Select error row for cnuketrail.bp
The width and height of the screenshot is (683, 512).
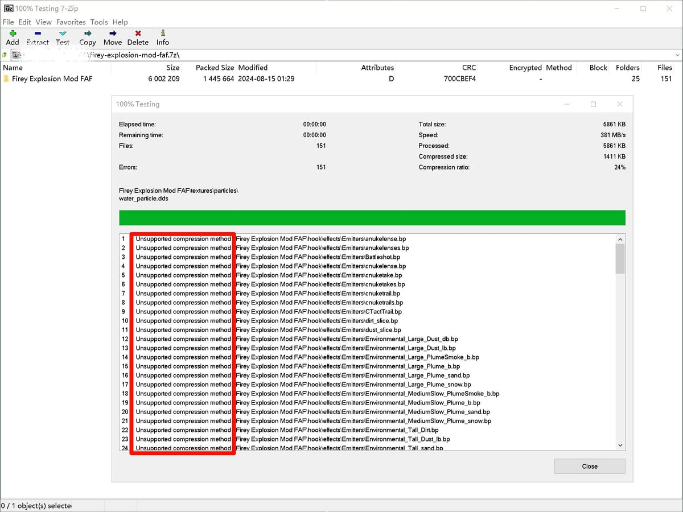[x=367, y=294]
